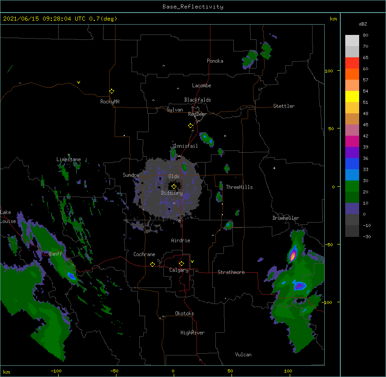Screen dimensions: 386x377
Task: Click the Limestone label
Action: pyautogui.click(x=69, y=159)
